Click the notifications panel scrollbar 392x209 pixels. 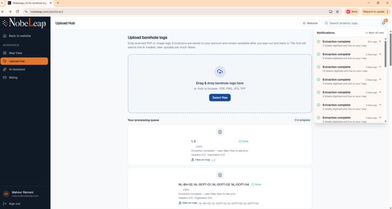click(x=386, y=54)
